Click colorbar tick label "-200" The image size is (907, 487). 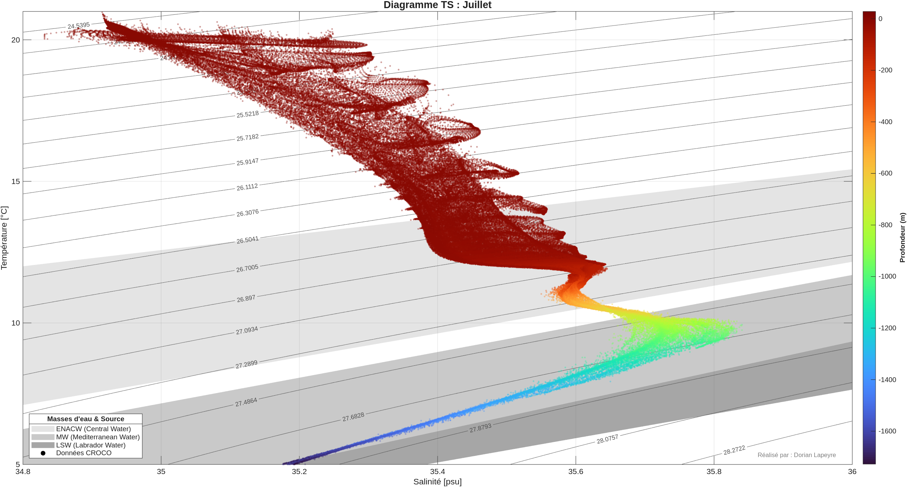885,70
